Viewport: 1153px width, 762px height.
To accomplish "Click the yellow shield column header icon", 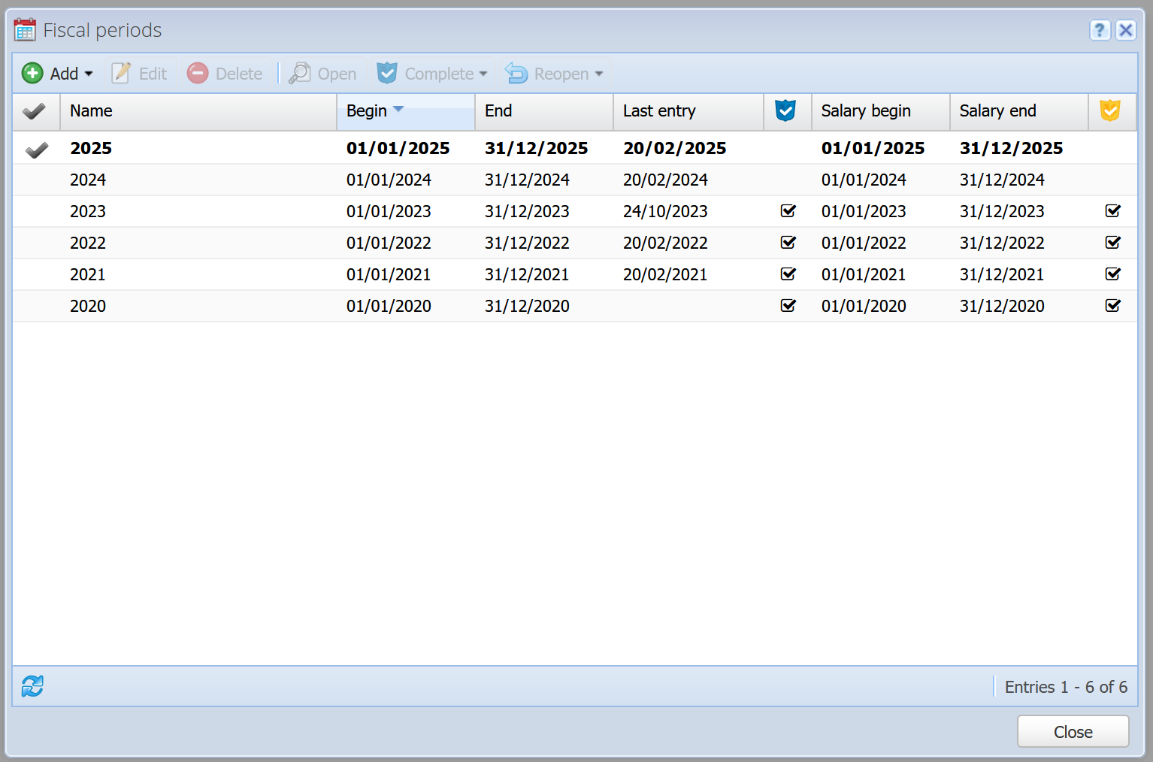I will pos(1110,110).
